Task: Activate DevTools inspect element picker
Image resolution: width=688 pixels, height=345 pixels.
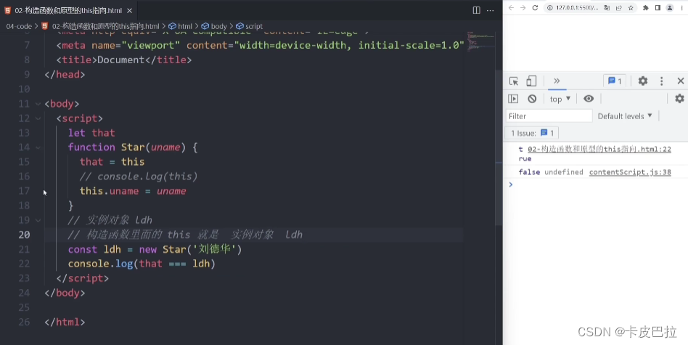Action: click(x=514, y=81)
